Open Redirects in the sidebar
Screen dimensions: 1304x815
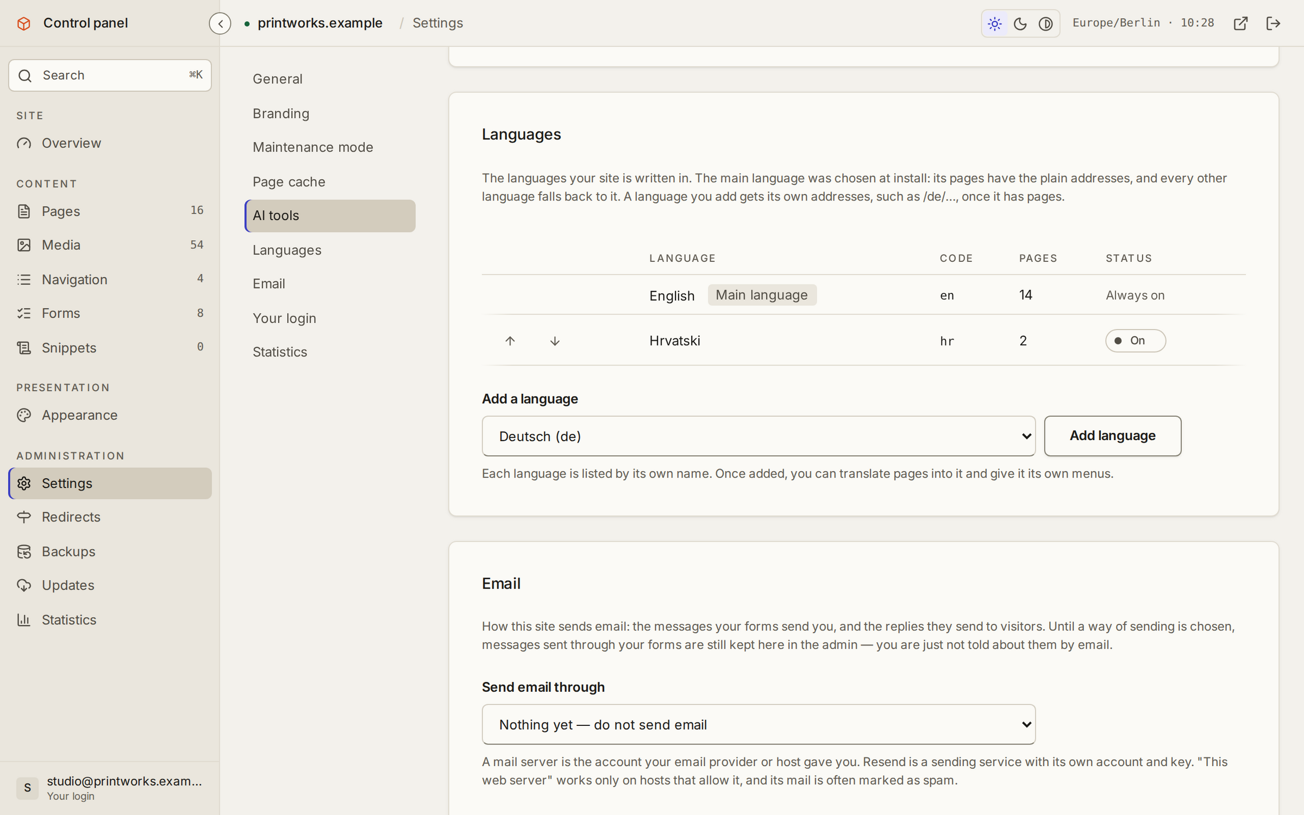tap(110, 517)
